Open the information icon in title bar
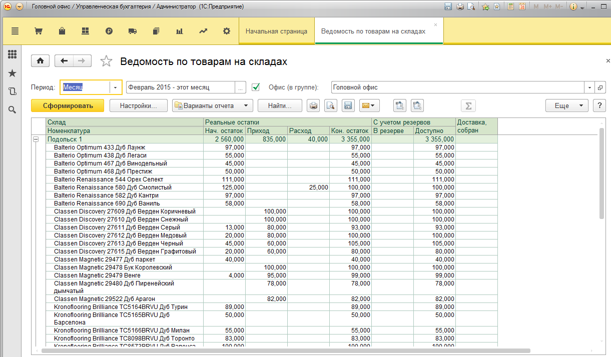 tap(573, 7)
